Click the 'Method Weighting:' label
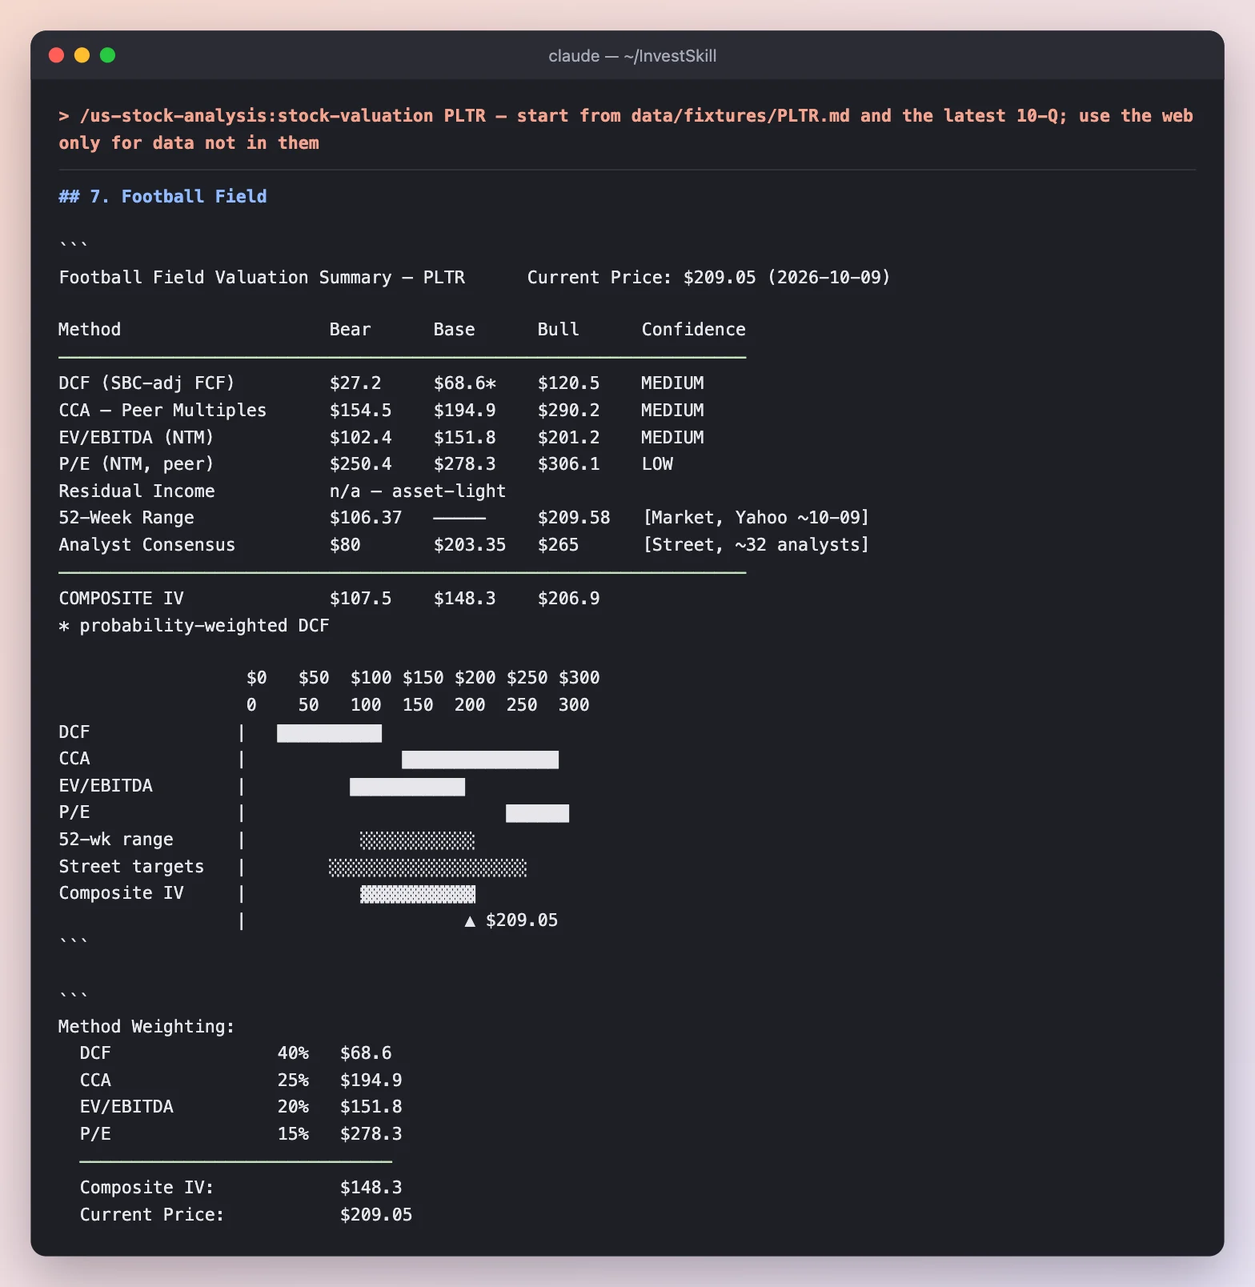 pos(146,1027)
